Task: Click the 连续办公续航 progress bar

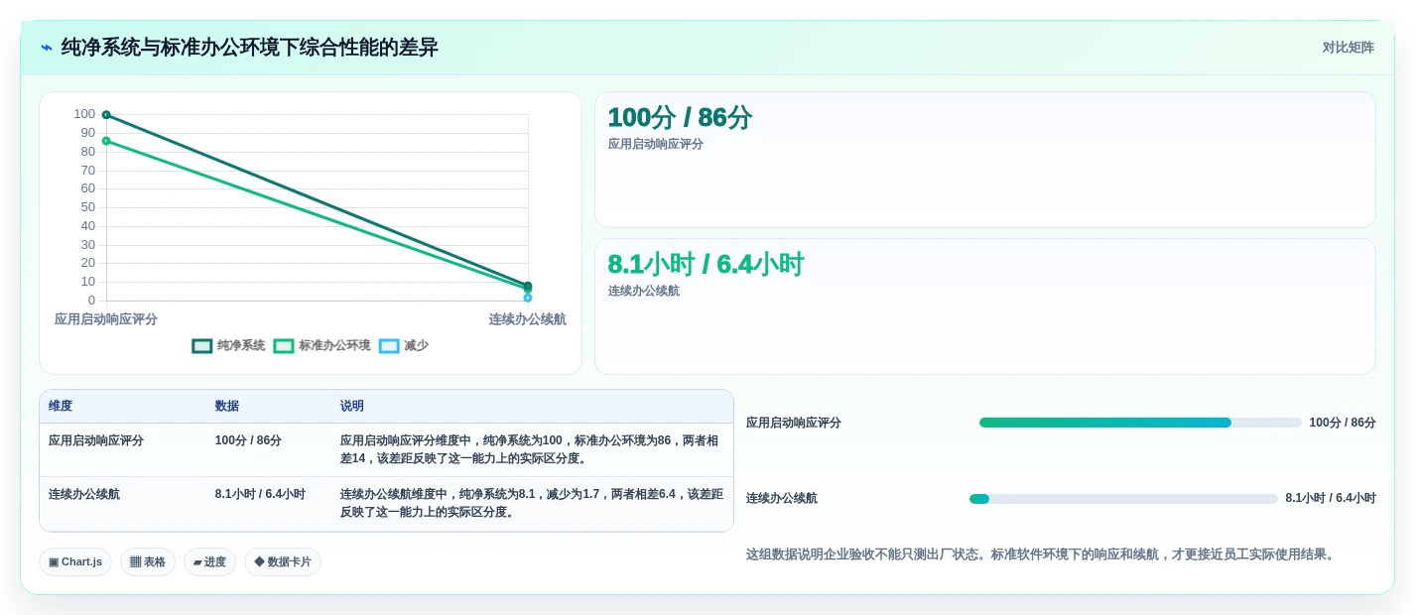Action: click(1123, 499)
